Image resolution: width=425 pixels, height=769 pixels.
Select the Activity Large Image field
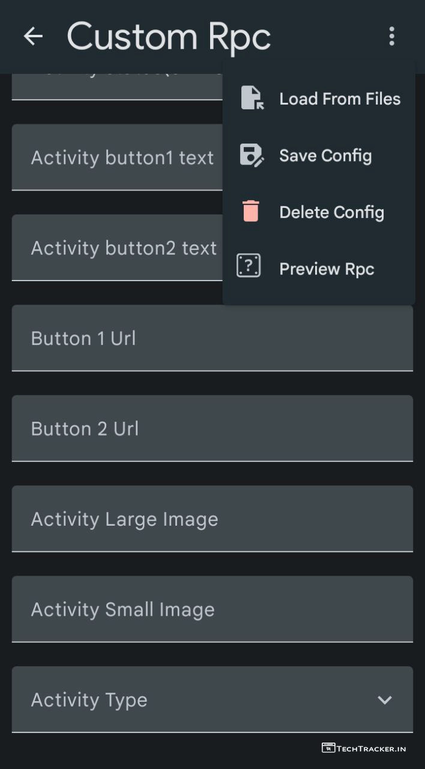point(212,519)
